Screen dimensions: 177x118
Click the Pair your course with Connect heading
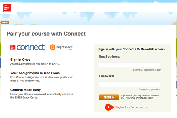(x=46, y=34)
